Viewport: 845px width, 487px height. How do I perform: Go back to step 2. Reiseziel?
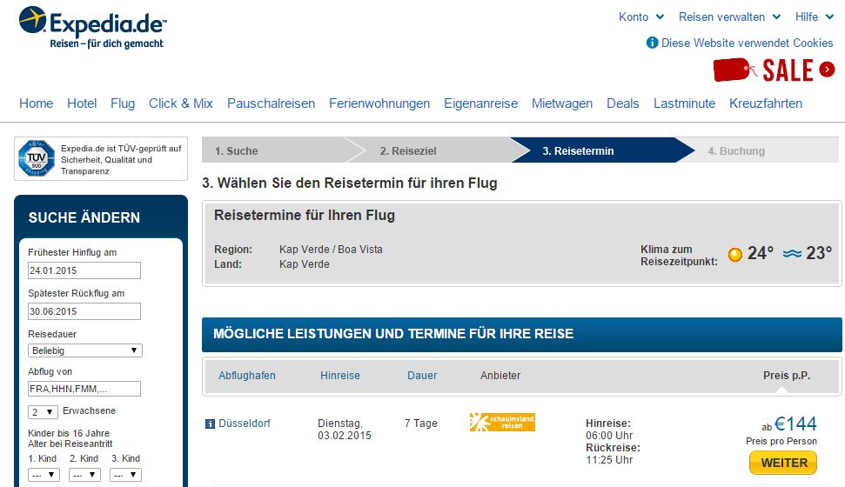(408, 151)
